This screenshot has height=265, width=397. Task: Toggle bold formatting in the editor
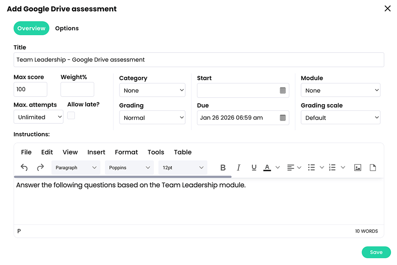tap(223, 167)
